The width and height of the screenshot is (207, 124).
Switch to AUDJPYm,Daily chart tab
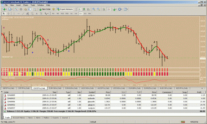coord(103,88)
